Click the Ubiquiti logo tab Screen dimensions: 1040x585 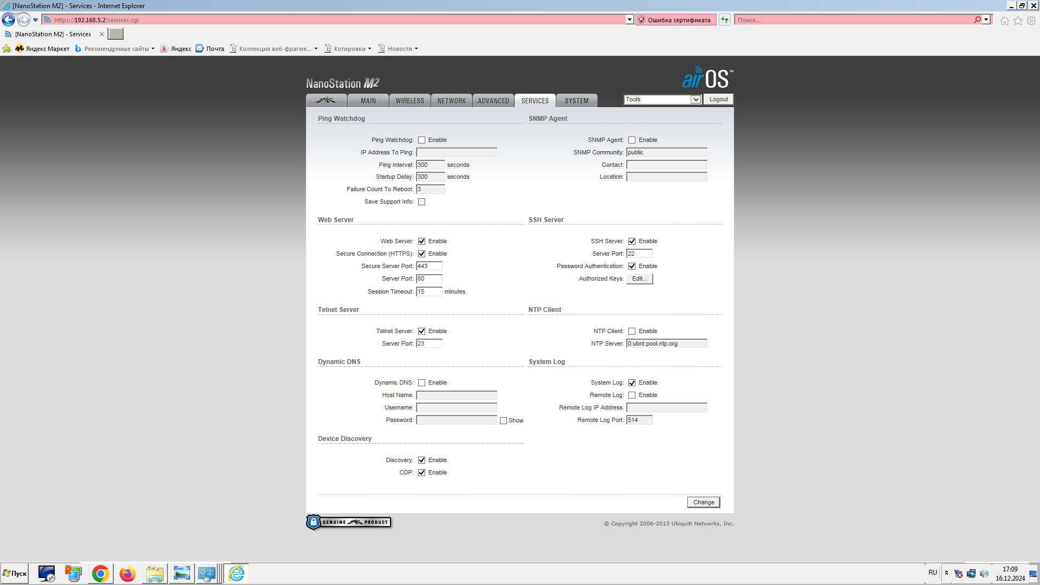point(326,101)
